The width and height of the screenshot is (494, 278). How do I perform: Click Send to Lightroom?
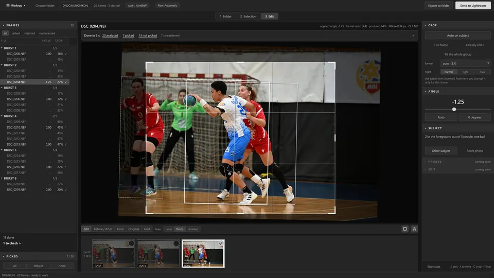[472, 5]
